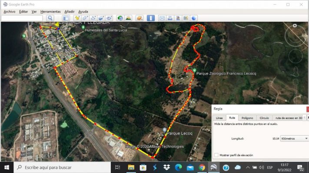Print using the printer icon
The height and width of the screenshot is (173, 309).
pyautogui.click(x=170, y=18)
